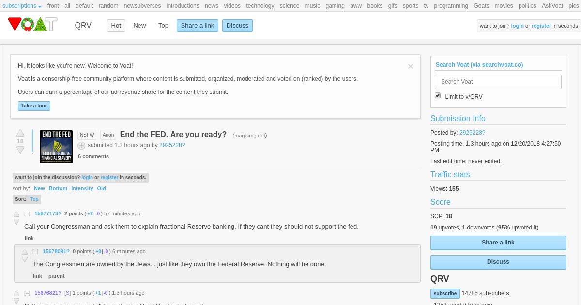The image size is (581, 305).
Task: Sort comments by Old
Action: [101, 188]
